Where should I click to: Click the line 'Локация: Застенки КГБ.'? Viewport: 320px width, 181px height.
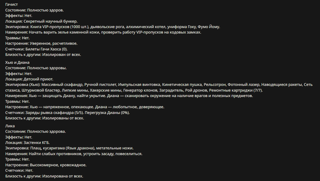point(28,143)
